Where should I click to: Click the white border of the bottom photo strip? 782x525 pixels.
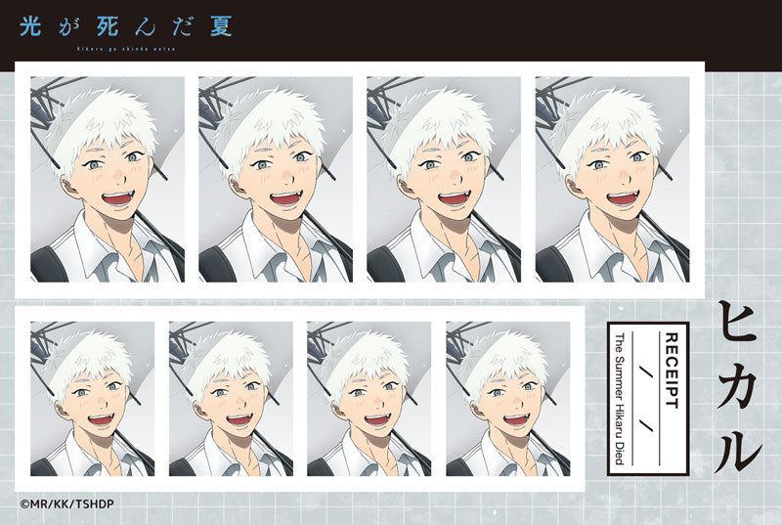(x=293, y=484)
